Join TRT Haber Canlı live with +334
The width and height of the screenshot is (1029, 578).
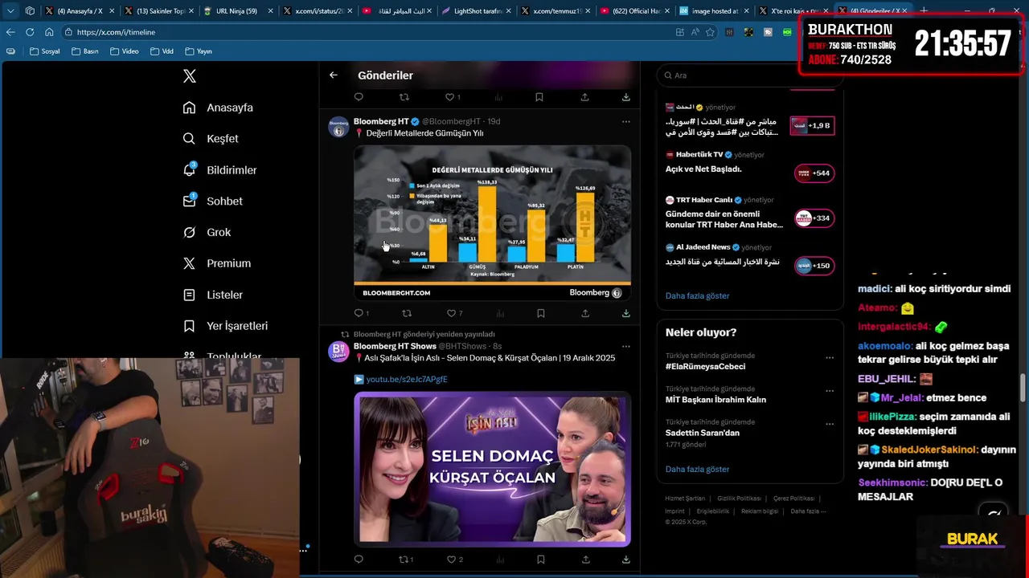point(814,218)
